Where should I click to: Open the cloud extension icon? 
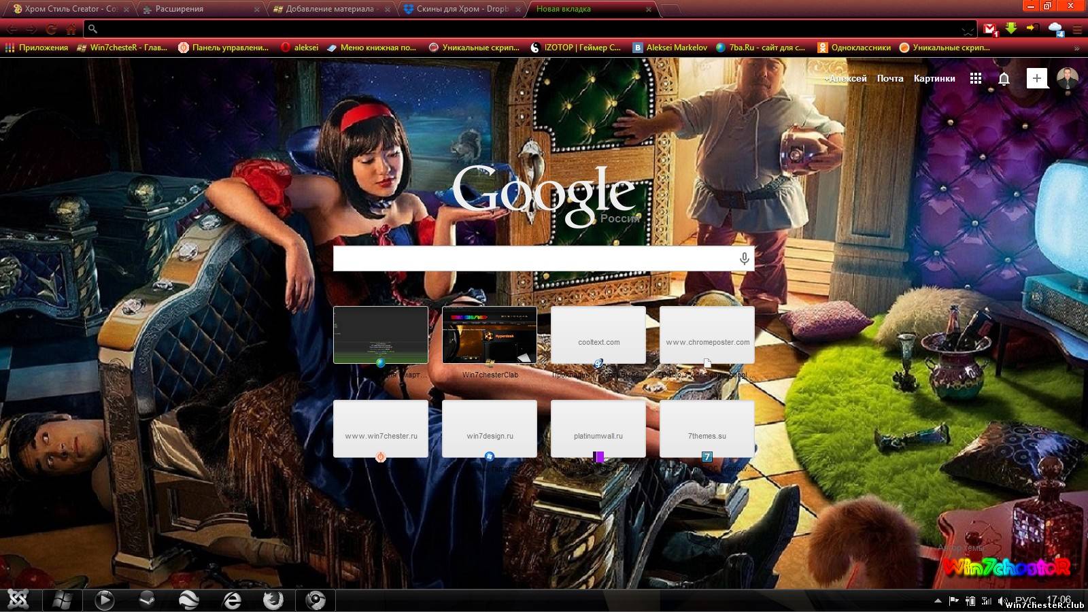coord(1056,29)
